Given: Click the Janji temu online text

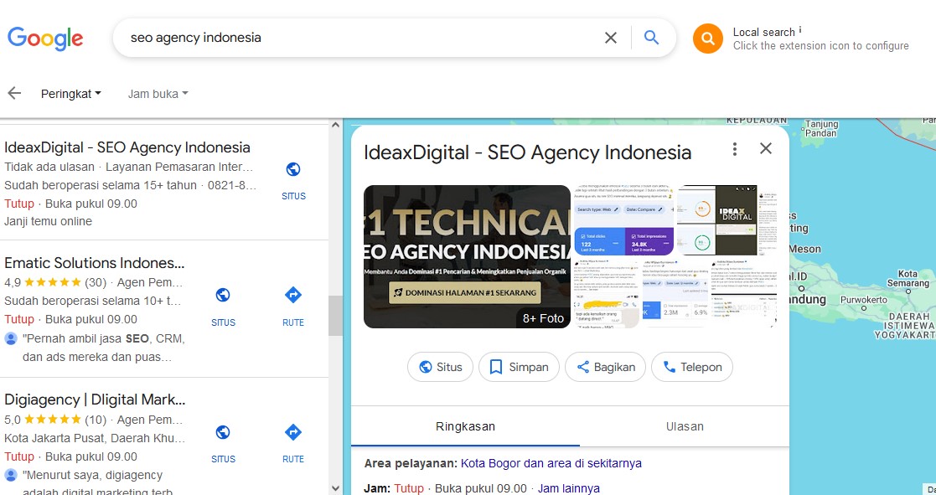Looking at the screenshot, I should pyautogui.click(x=48, y=221).
